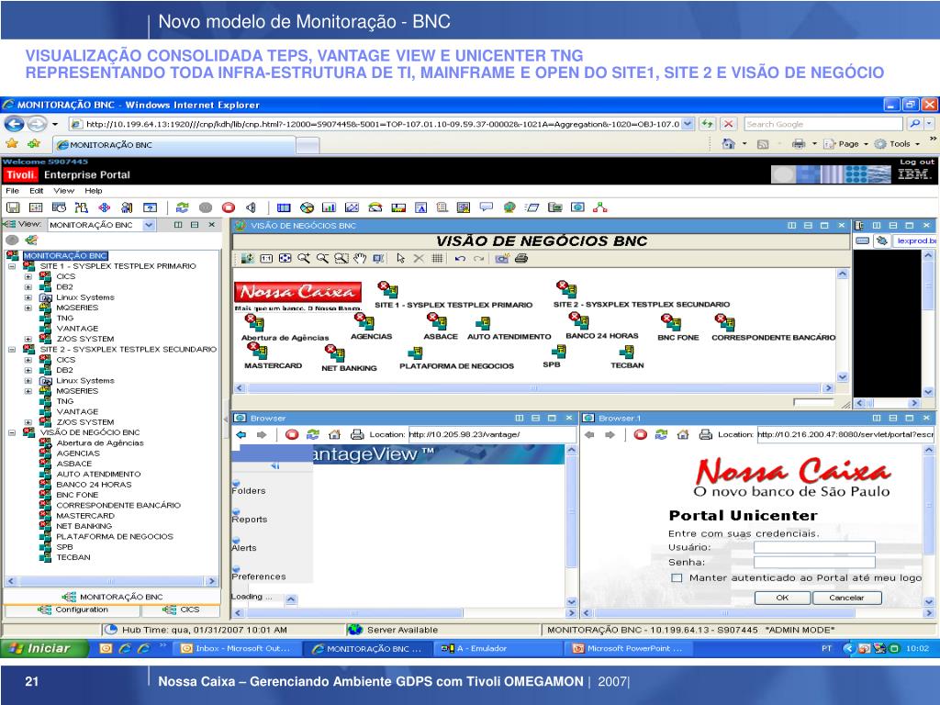Select the Pan hand tool in the graphic view

(x=360, y=258)
